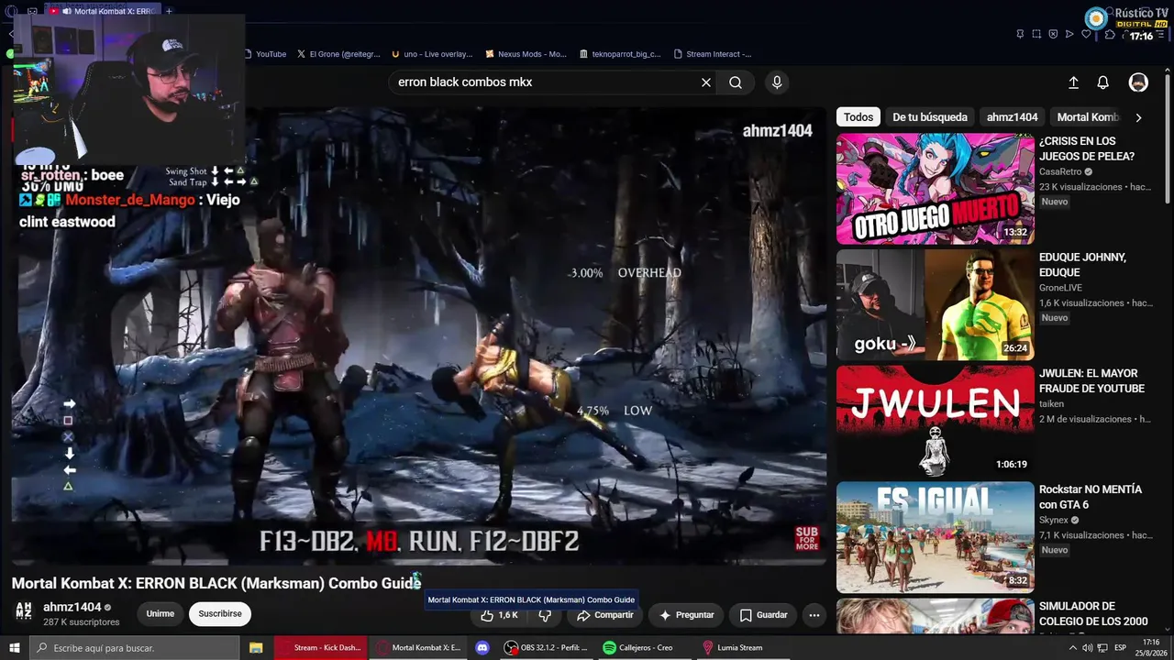Like the video with 1,6 K likes
The height and width of the screenshot is (660, 1174).
499,615
